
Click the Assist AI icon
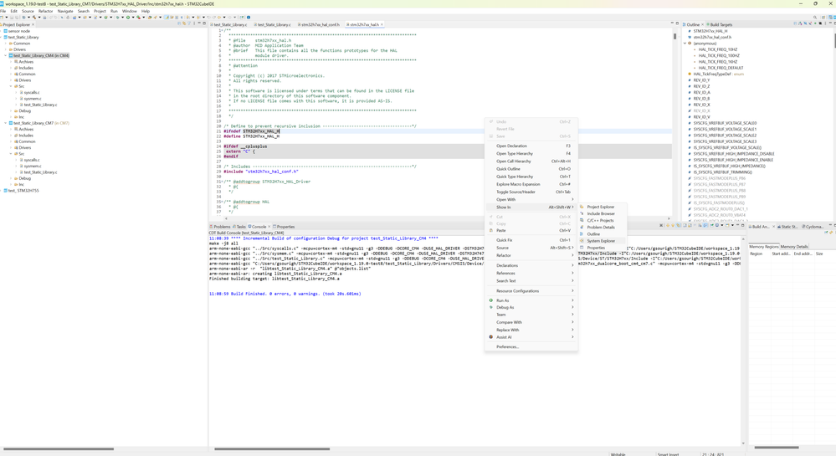[491, 337]
